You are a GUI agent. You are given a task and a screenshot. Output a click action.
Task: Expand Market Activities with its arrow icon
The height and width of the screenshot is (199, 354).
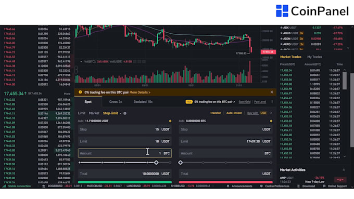pyautogui.click(x=344, y=170)
